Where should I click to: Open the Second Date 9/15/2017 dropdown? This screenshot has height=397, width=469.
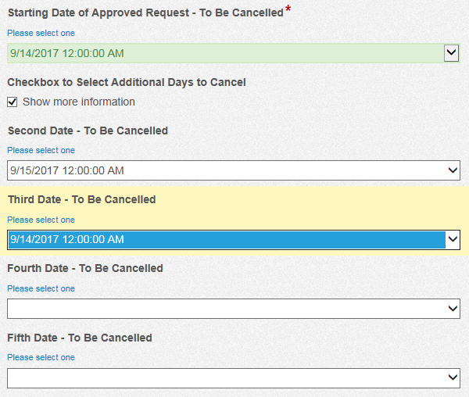(x=234, y=170)
